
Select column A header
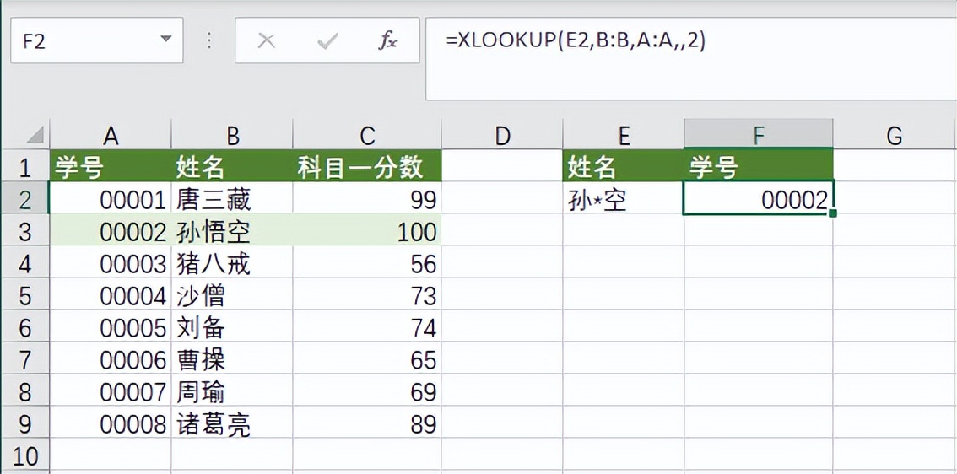pyautogui.click(x=111, y=136)
